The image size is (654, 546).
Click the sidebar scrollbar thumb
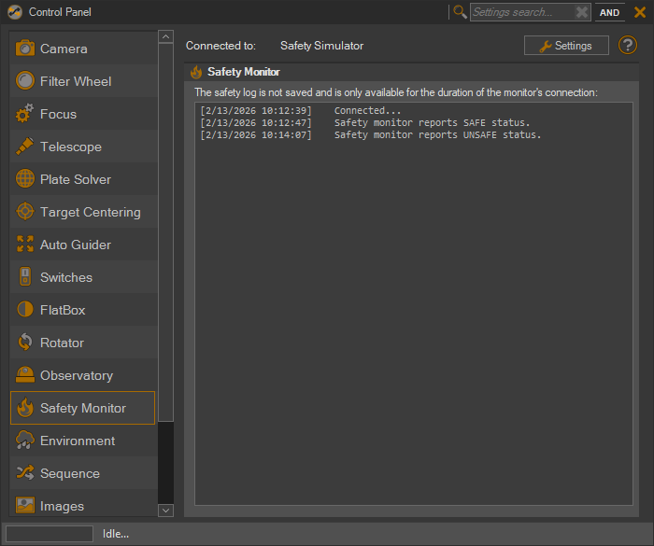tap(165, 232)
